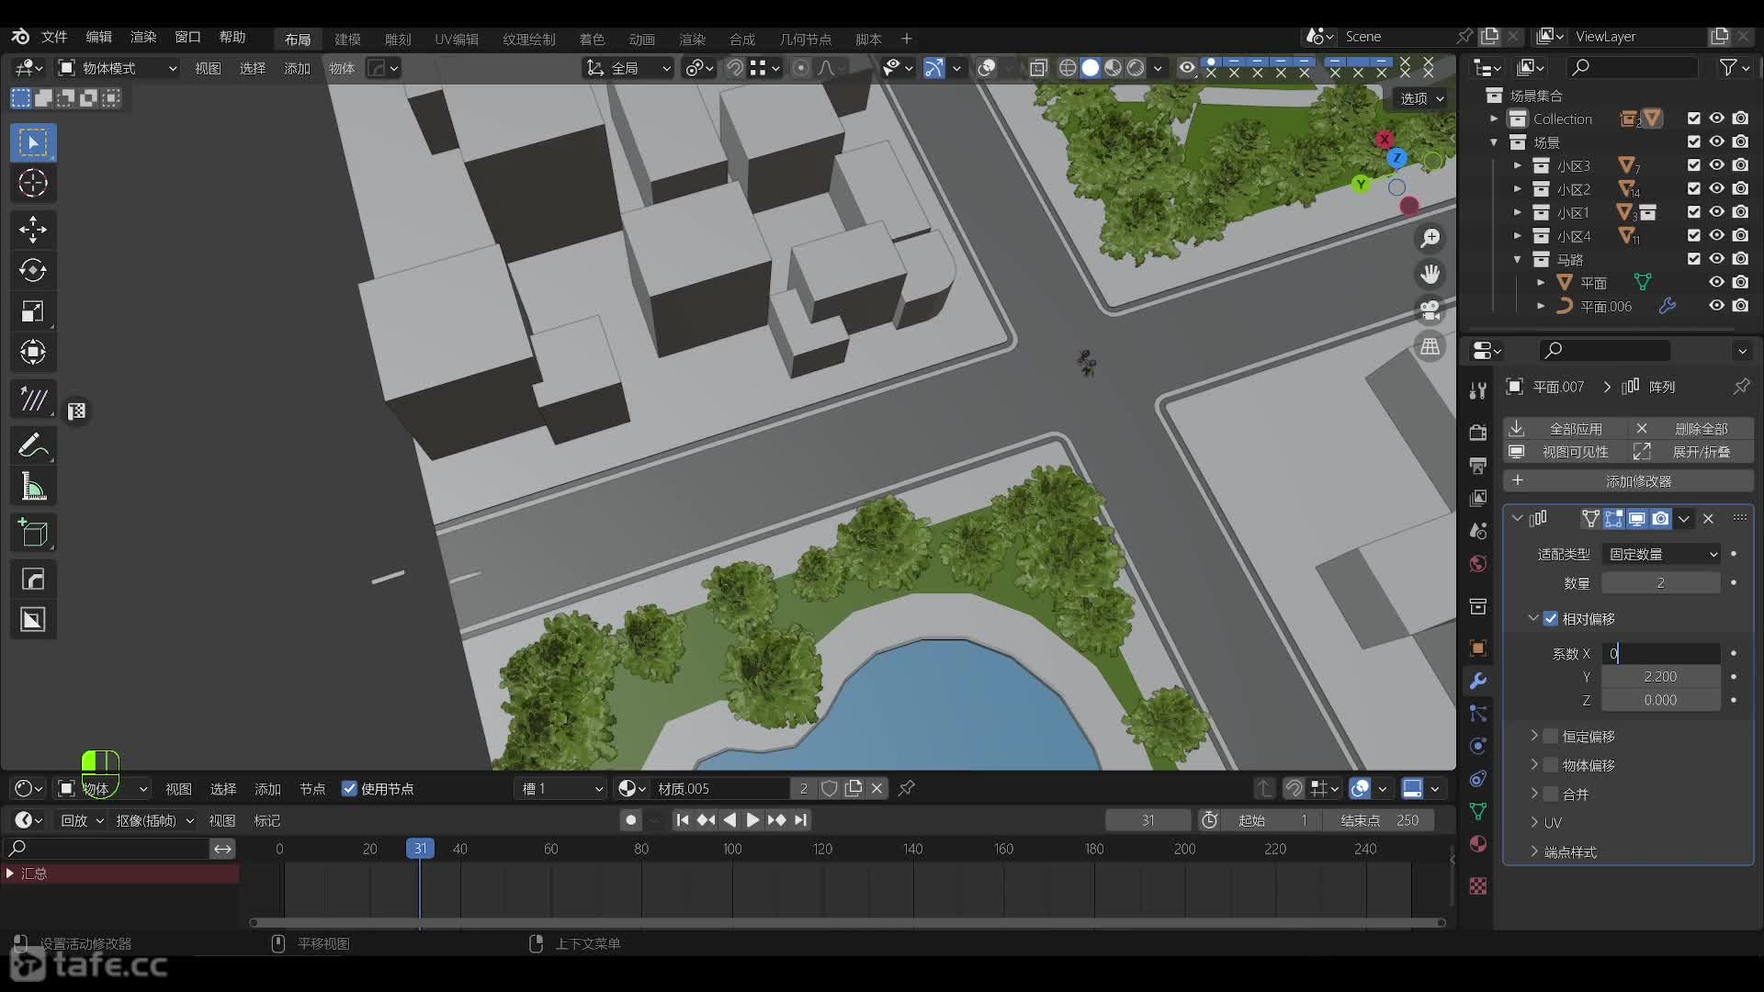The image size is (1764, 992).
Task: Collapse the 马路 collection
Action: pyautogui.click(x=1518, y=260)
